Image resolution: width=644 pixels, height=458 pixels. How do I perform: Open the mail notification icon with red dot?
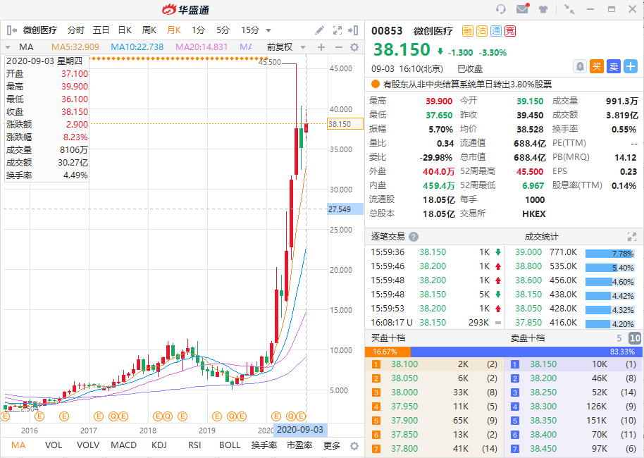pos(523,8)
